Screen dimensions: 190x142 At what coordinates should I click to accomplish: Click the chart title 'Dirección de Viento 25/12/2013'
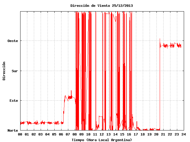pyautogui.click(x=102, y=6)
